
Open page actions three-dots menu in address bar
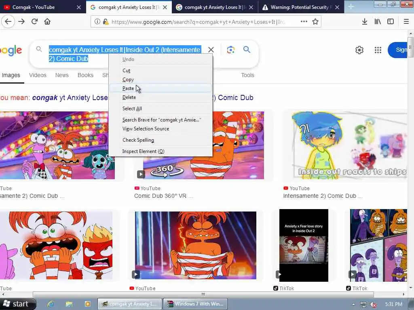click(304, 22)
